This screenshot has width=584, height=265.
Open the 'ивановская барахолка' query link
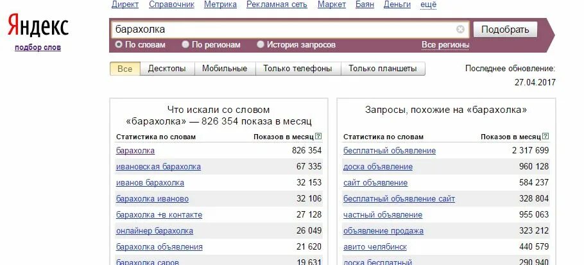[x=159, y=167]
